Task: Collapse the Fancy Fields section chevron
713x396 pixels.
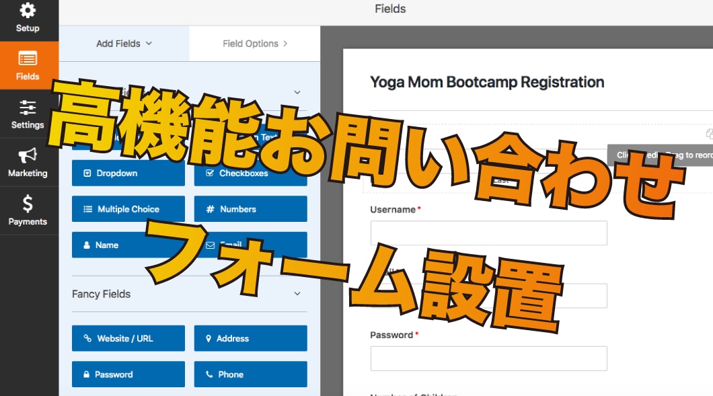Action: pos(297,294)
